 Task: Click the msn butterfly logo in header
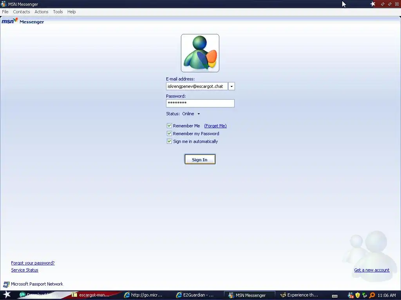tap(9, 21)
